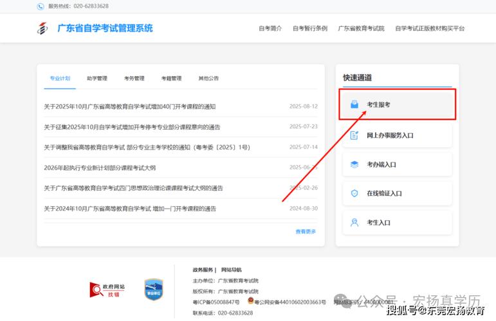The height and width of the screenshot is (321, 496).
Task: Open 网上办事服务入口 button
Action: (398, 135)
